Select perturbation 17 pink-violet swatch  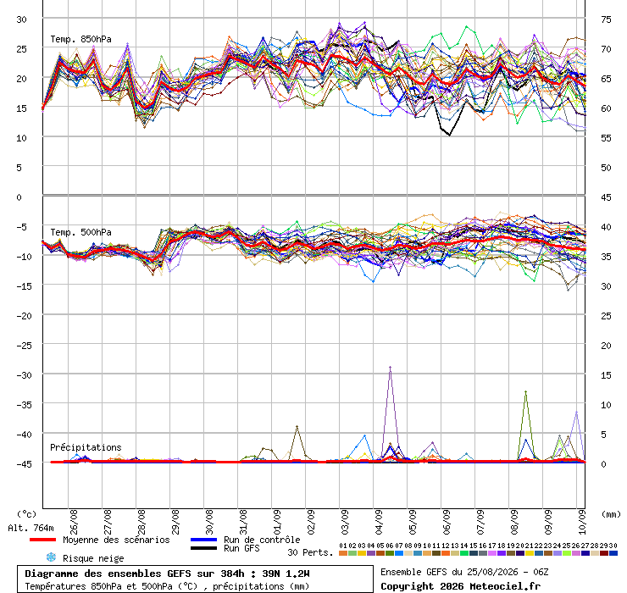[x=492, y=553]
